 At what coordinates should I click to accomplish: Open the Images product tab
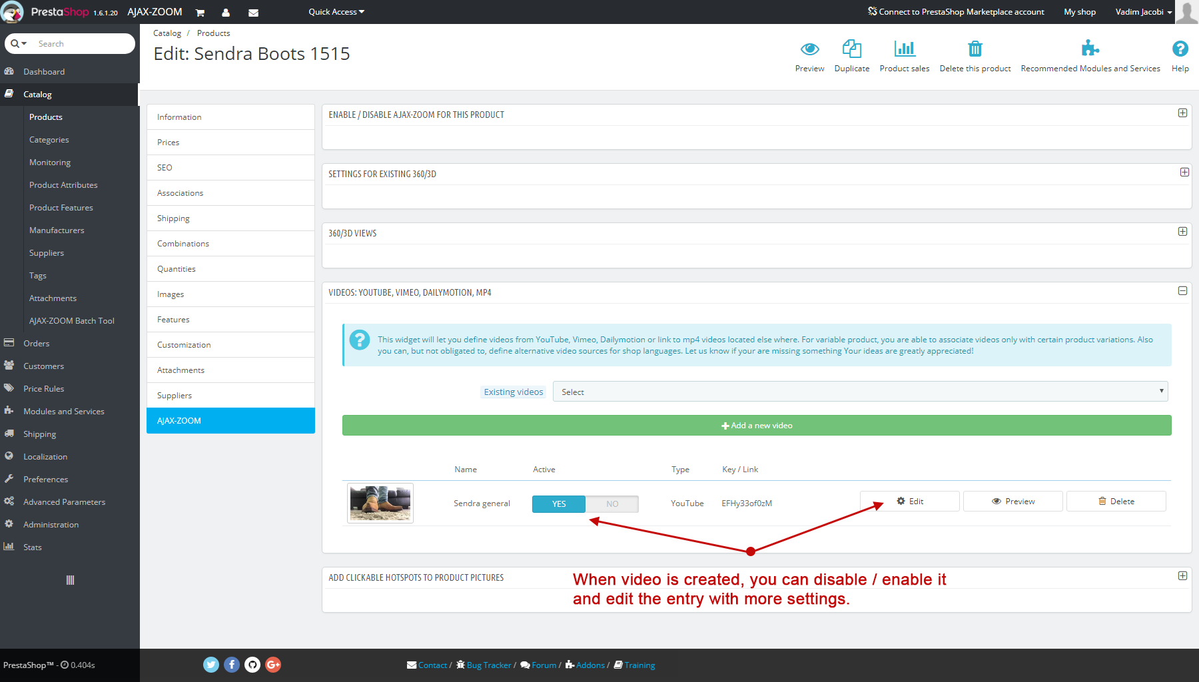(230, 294)
